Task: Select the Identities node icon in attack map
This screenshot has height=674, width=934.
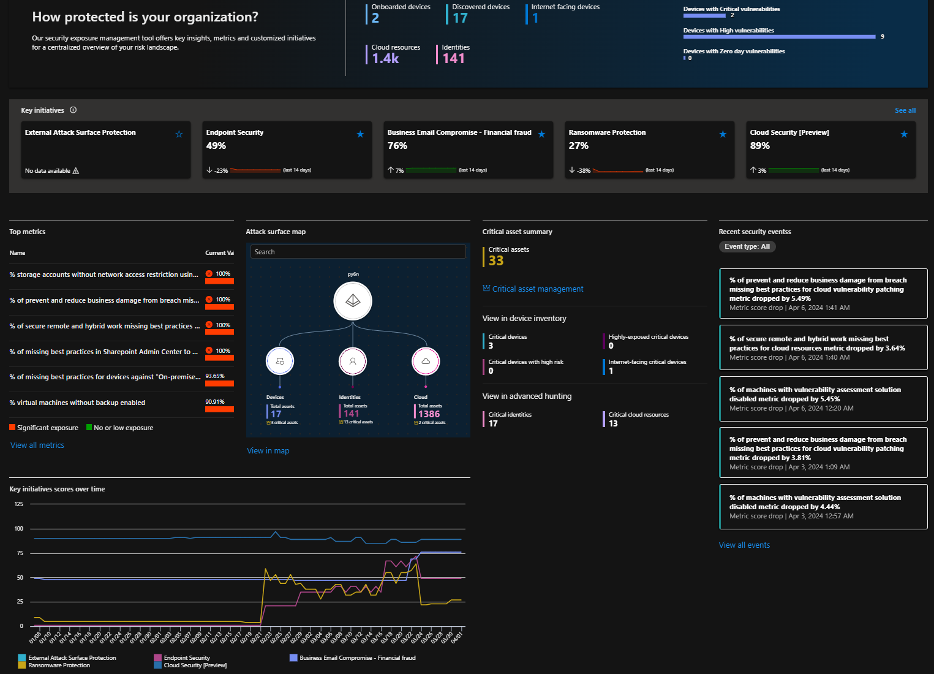Action: click(x=353, y=361)
